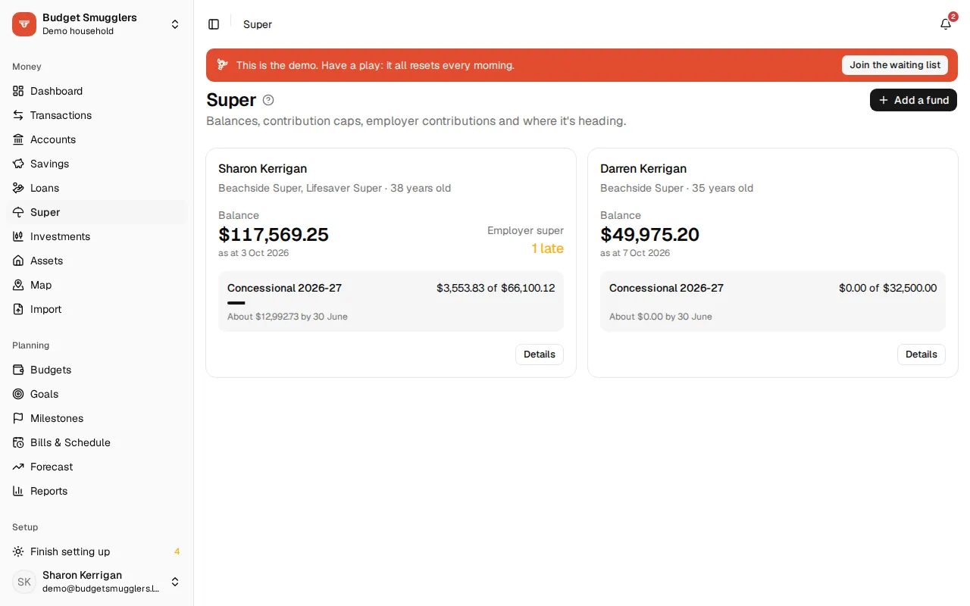Screen dimensions: 970x606
Task: Click the demo banner message text
Action: [x=375, y=65]
